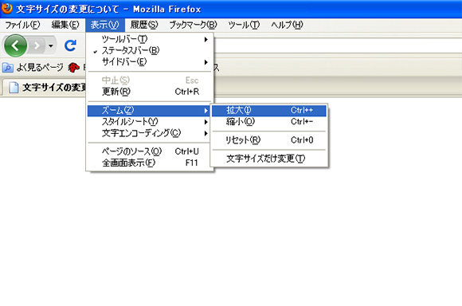Click the grey Forward arrow button
Viewport: 462px width, 306px height.
(37, 45)
